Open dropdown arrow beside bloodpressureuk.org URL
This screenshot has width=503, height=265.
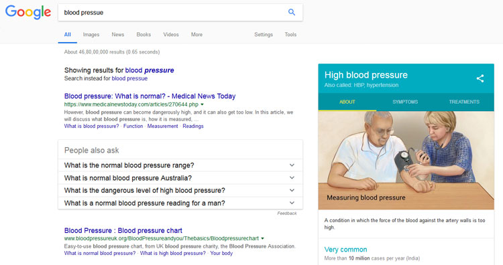click(x=262, y=238)
